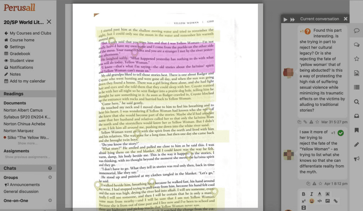The width and height of the screenshot is (363, 211).
Task: Copy the Mar 31 comment via copy icon
Action: tap(299, 122)
